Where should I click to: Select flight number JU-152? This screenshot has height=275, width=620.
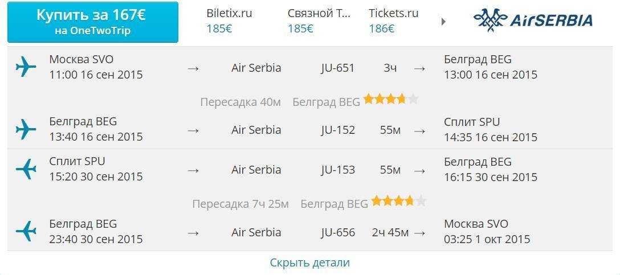click(338, 130)
